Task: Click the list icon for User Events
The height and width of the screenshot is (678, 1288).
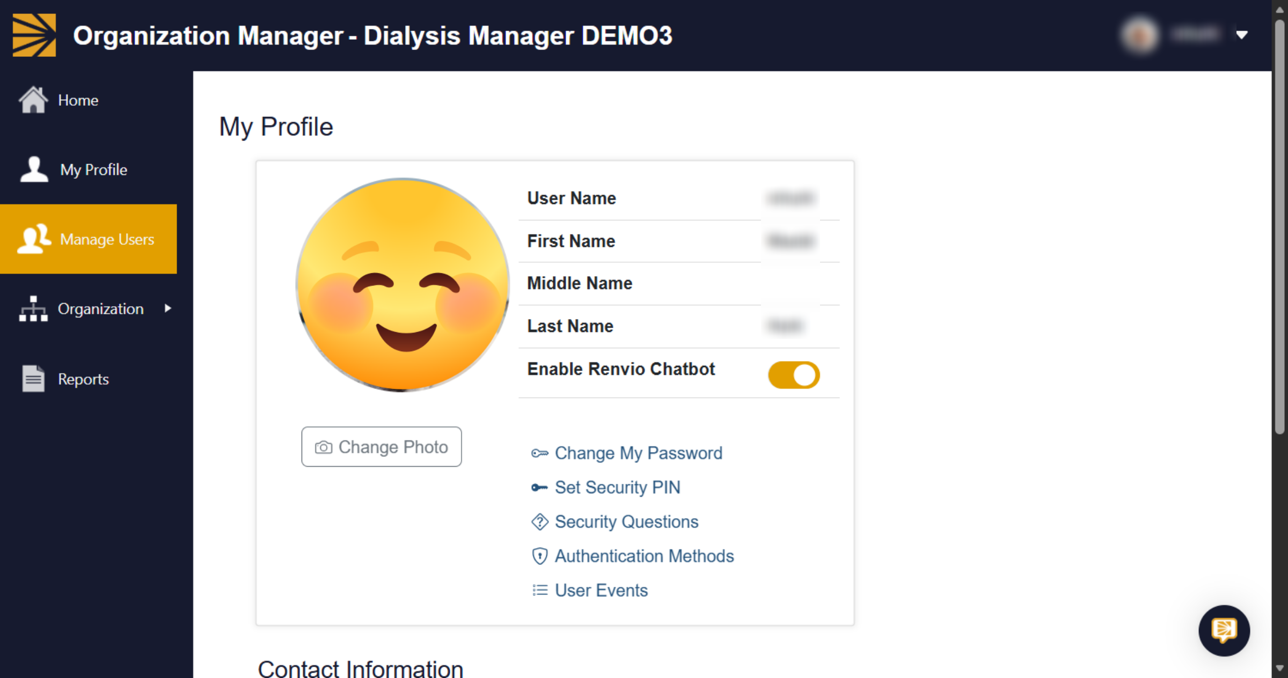Action: [x=539, y=591]
